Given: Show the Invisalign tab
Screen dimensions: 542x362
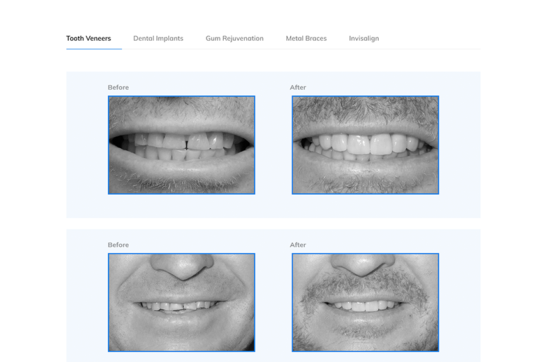Looking at the screenshot, I should (363, 38).
